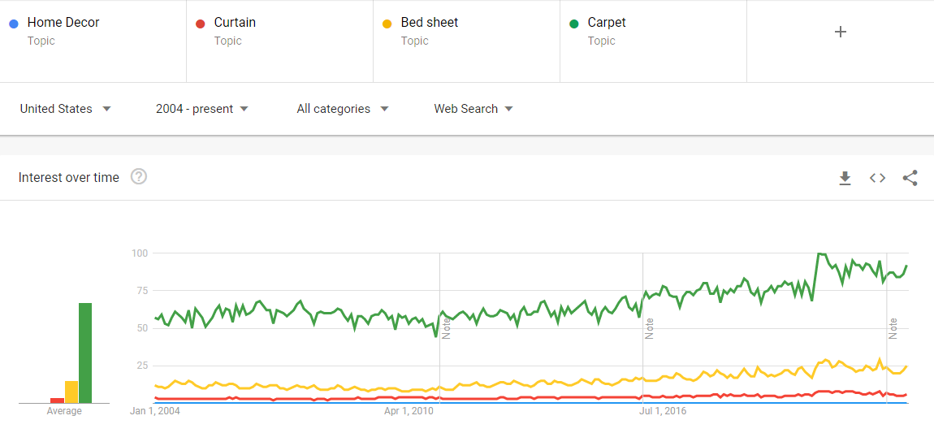Open the Interest over time help icon
The height and width of the screenshot is (446, 934).
pos(139,177)
